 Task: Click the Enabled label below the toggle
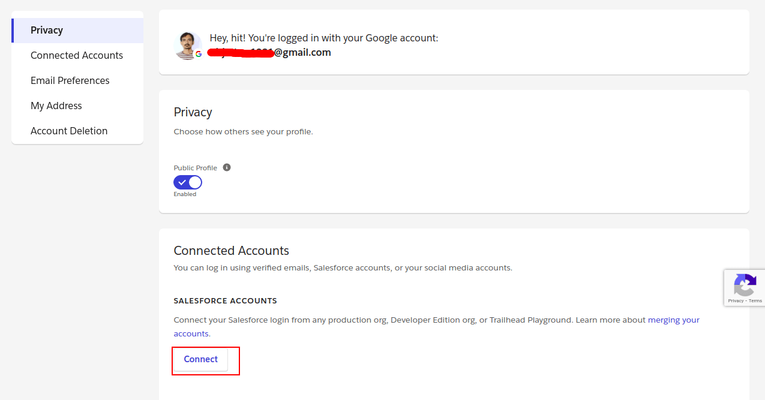coord(186,194)
